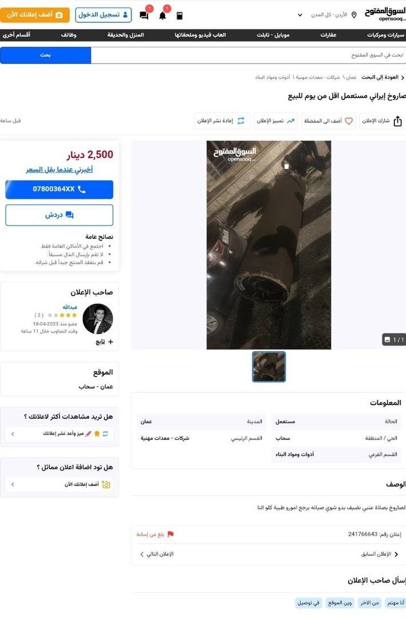Click the price drop notification link
Image resolution: width=406 pixels, height=619 pixels.
pos(59,170)
